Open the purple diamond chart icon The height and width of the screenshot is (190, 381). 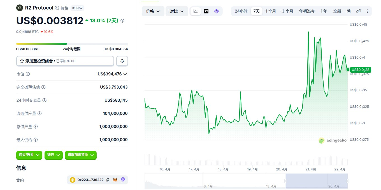click(216, 11)
